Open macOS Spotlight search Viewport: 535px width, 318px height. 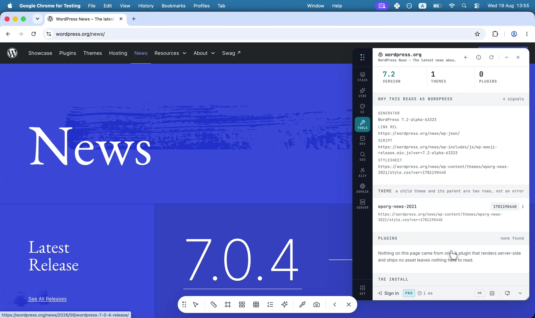464,6
